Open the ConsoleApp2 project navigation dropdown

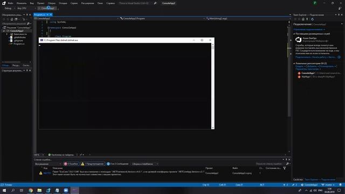tap(76, 18)
